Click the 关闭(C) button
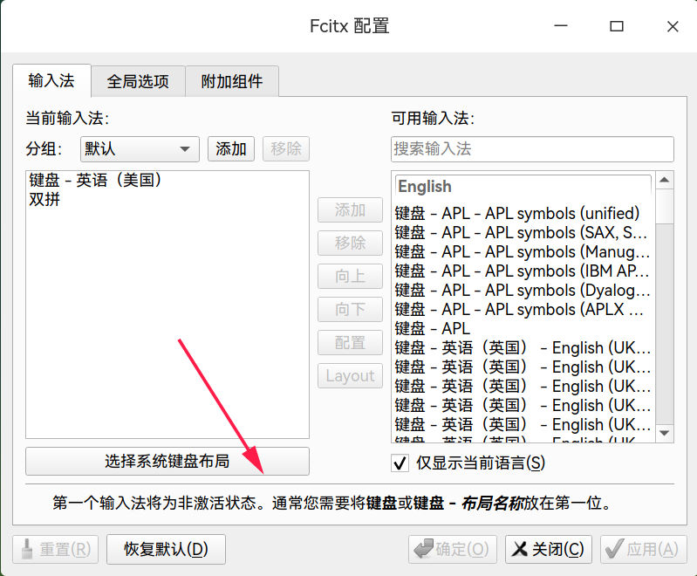 (549, 549)
